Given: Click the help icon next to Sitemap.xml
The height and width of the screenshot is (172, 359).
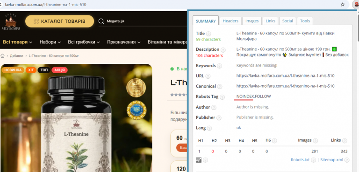Looking at the screenshot, I should pos(347,160).
